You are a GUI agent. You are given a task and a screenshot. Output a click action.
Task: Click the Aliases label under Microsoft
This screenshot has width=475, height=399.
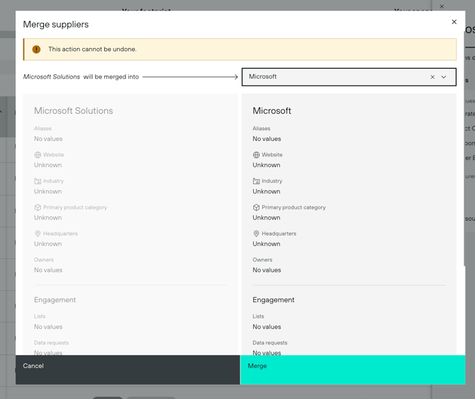pyautogui.click(x=261, y=129)
